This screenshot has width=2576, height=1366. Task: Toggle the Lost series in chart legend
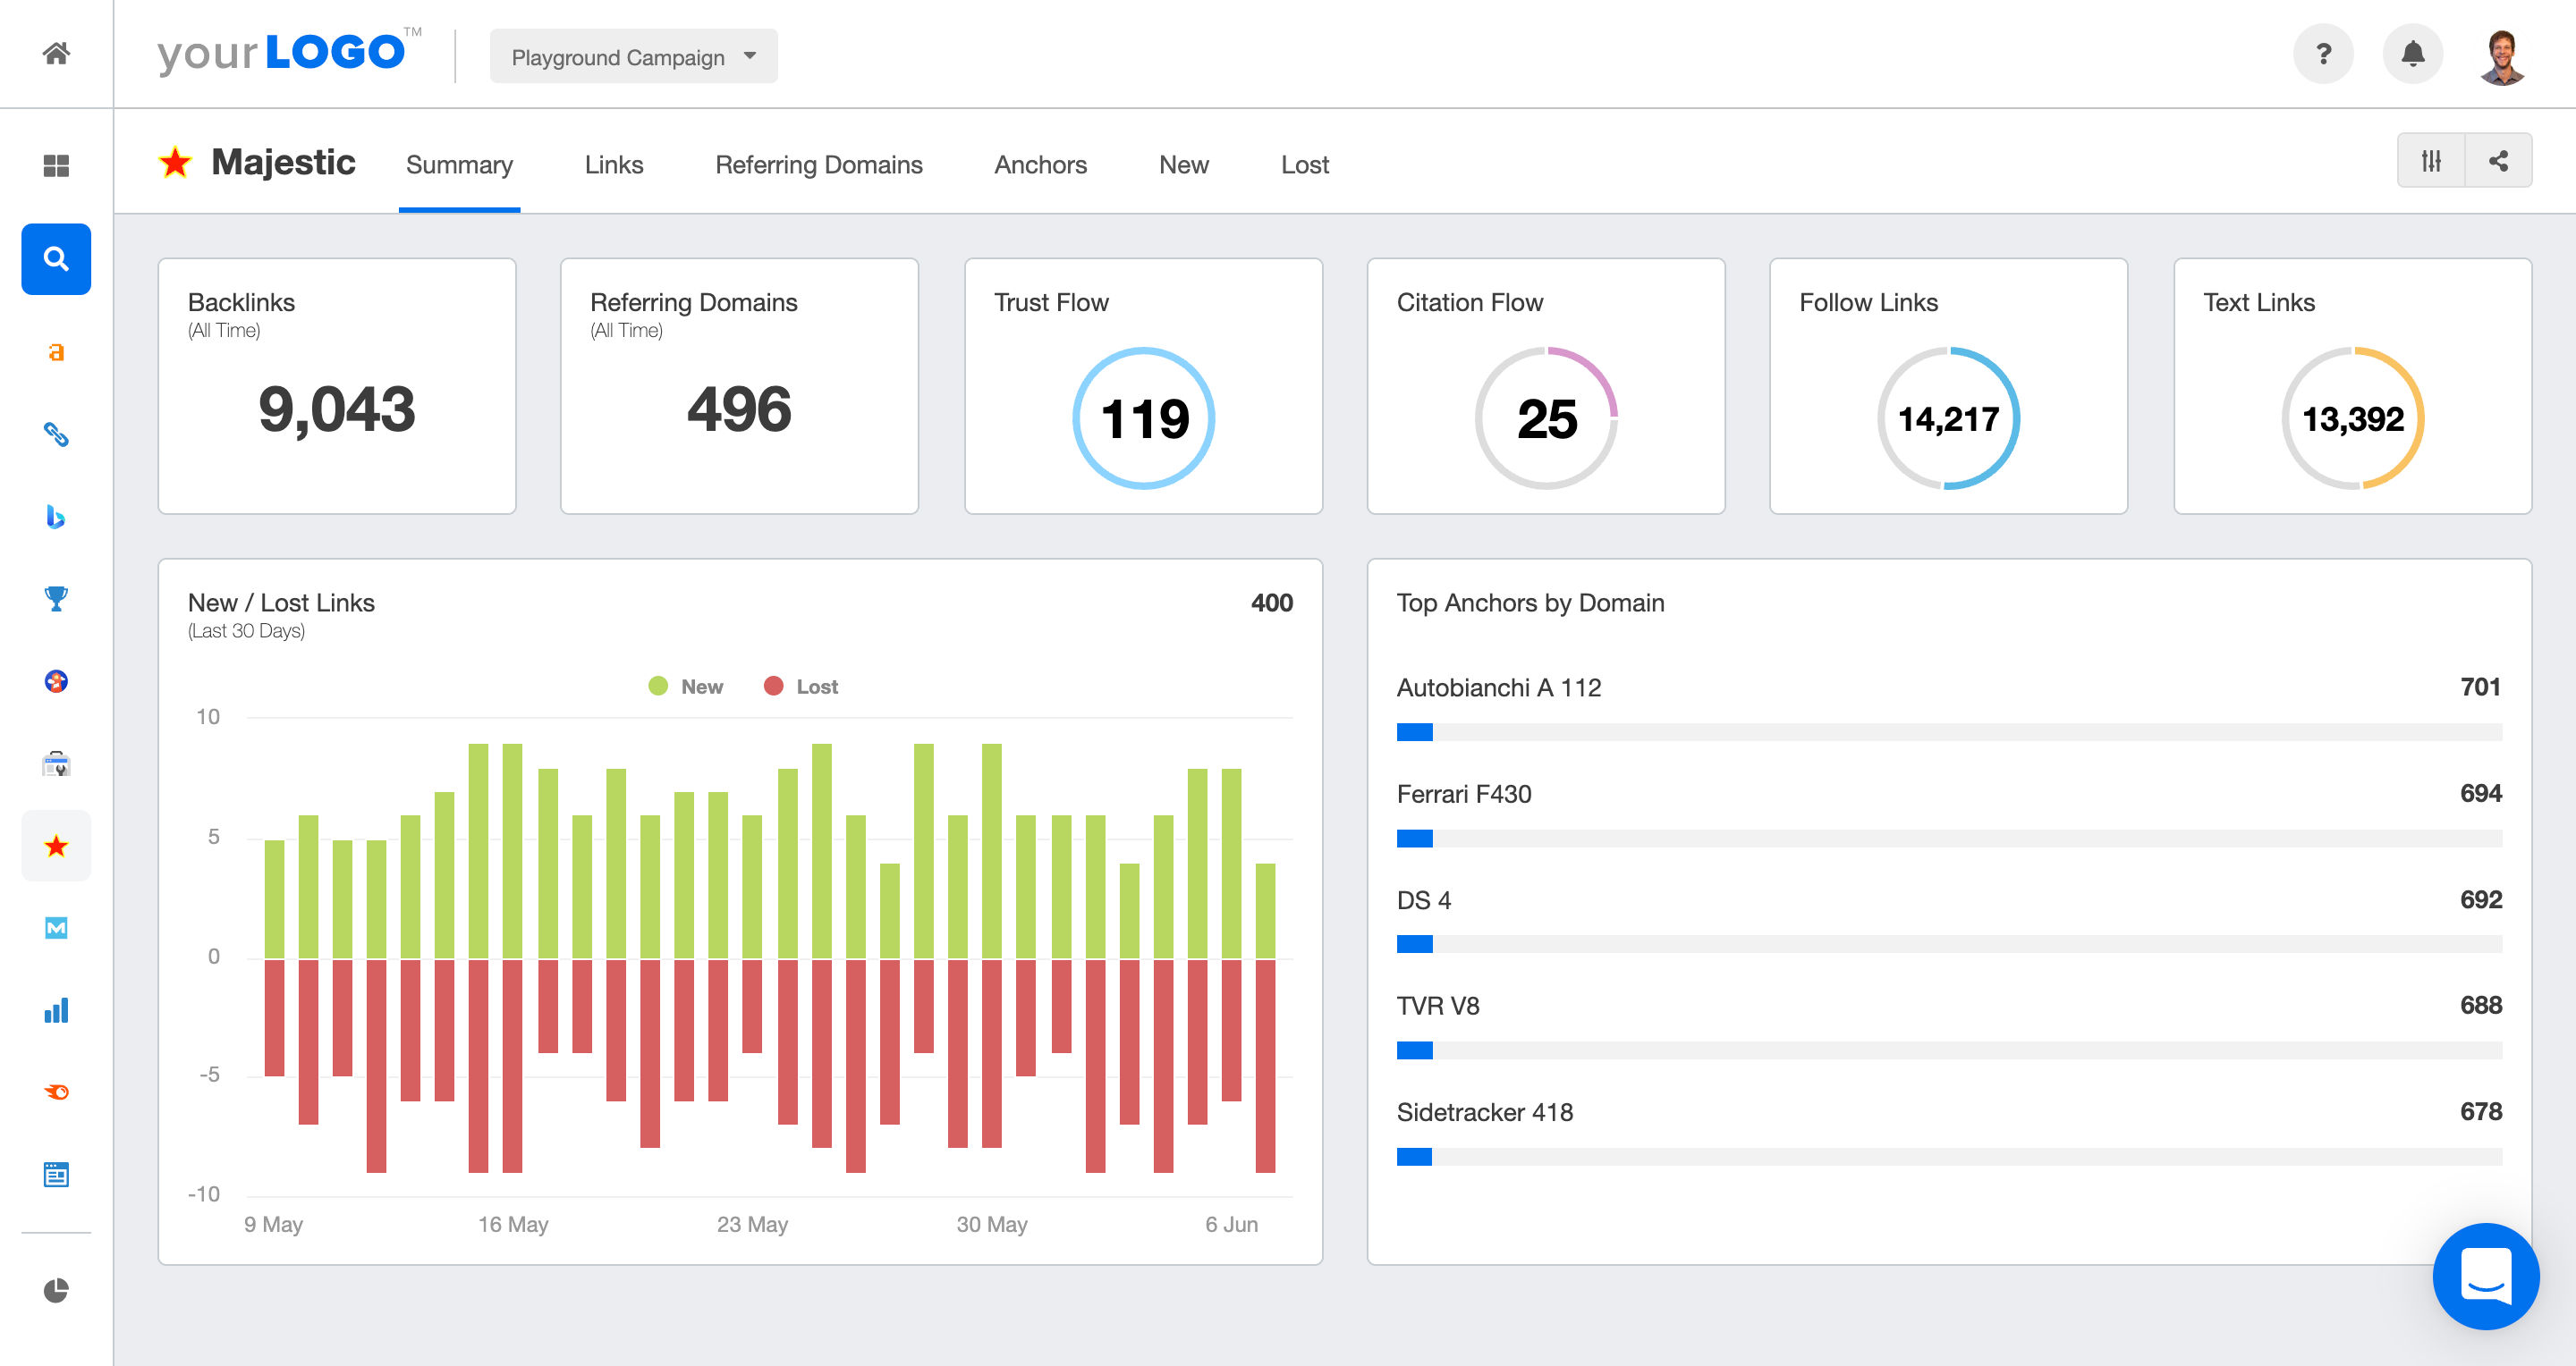coord(801,687)
